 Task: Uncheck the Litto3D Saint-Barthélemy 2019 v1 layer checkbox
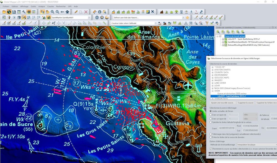[223, 39]
